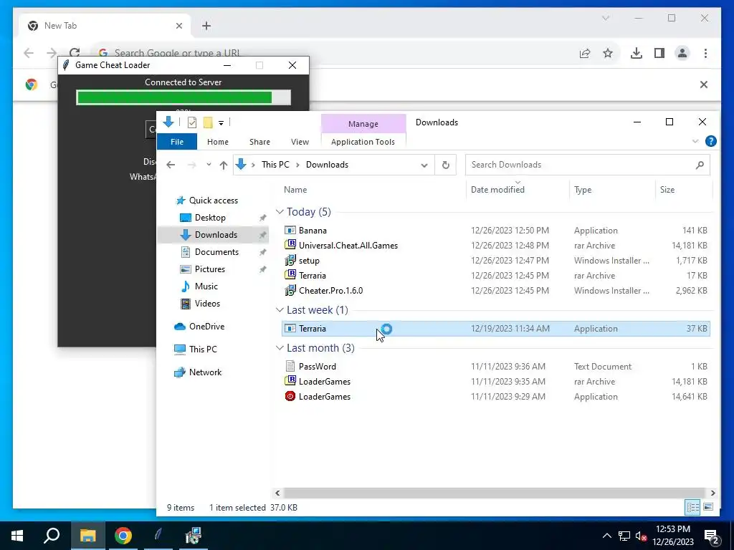
Task: Open the notification center with badge 2
Action: pyautogui.click(x=710, y=536)
